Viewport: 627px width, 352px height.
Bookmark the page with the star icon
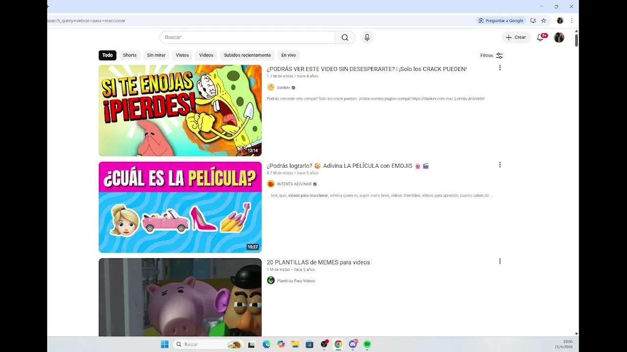[544, 21]
